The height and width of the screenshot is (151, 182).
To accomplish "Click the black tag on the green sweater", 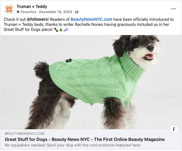I will point(69,60).
